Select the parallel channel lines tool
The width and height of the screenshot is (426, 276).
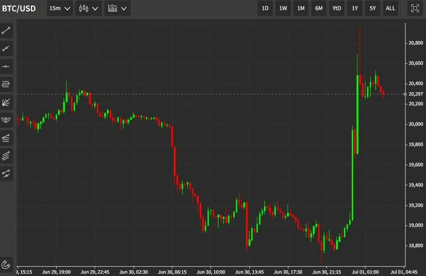point(6,156)
